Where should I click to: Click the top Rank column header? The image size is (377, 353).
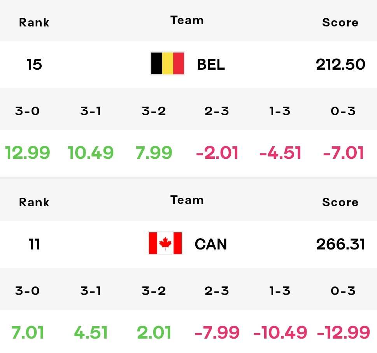tap(34, 22)
